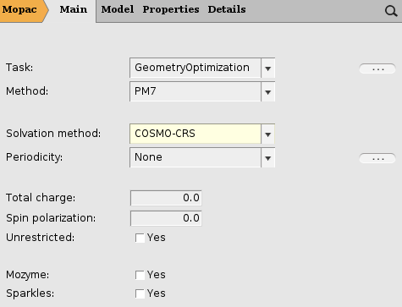Expand the Task dropdown arrow

click(268, 68)
